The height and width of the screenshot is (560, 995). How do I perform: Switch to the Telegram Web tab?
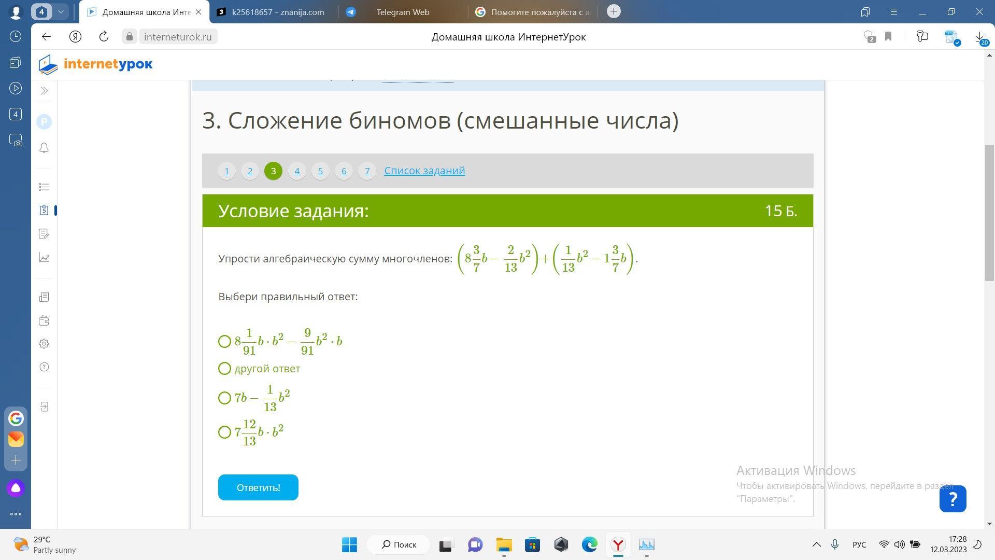pyautogui.click(x=402, y=12)
